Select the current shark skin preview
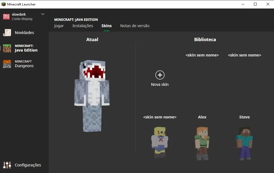The width and height of the screenshot is (274, 173). (x=92, y=96)
